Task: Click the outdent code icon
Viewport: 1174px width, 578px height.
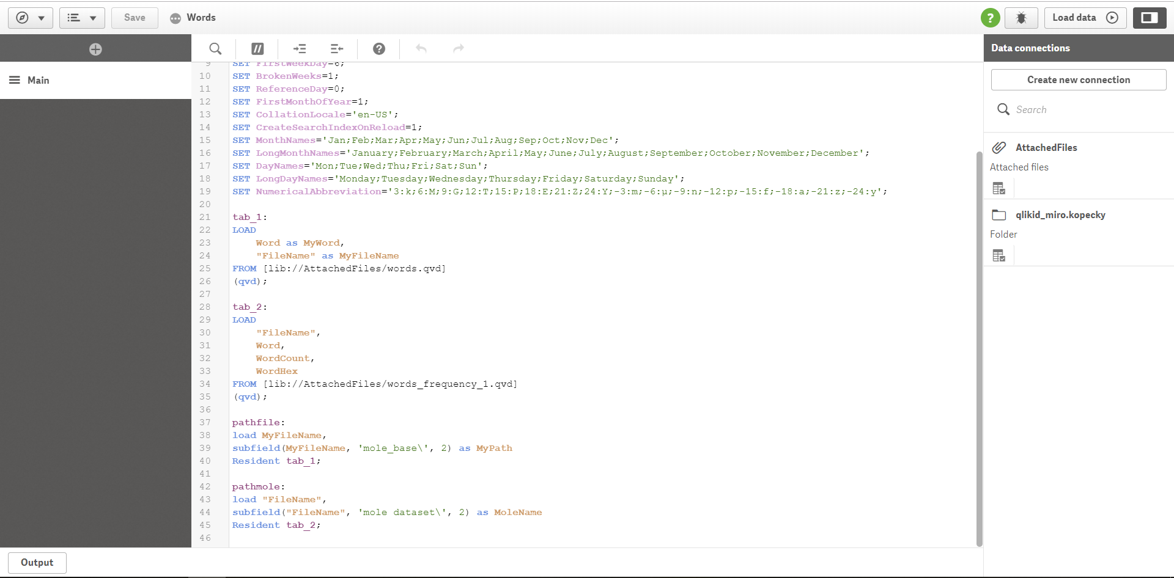Action: point(336,48)
